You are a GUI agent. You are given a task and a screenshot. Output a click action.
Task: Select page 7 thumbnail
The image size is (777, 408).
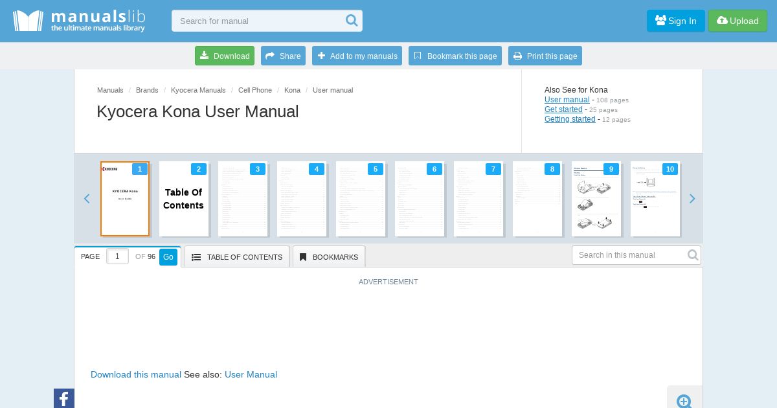click(x=479, y=199)
